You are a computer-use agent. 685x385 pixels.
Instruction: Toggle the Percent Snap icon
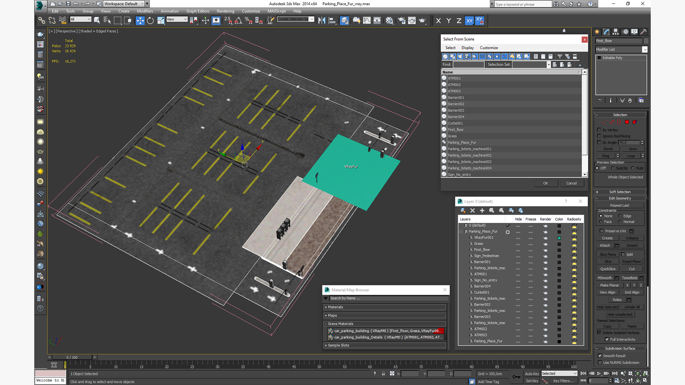coord(249,21)
